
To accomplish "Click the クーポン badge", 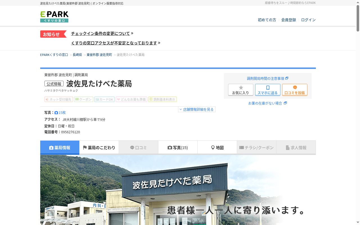I will pyautogui.click(x=84, y=99).
